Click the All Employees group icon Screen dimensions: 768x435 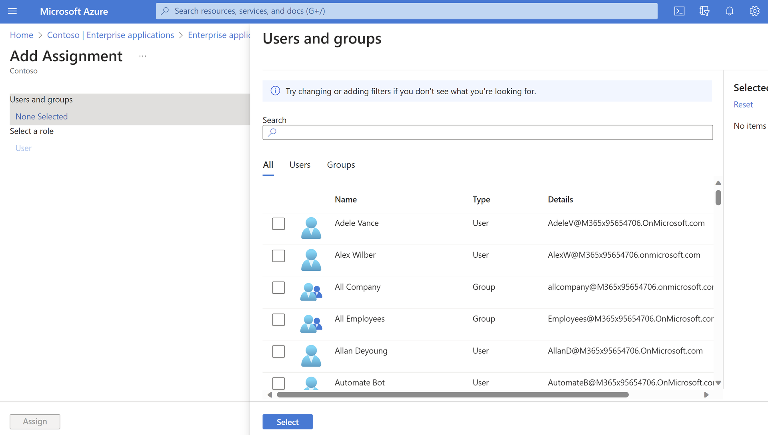click(x=311, y=324)
